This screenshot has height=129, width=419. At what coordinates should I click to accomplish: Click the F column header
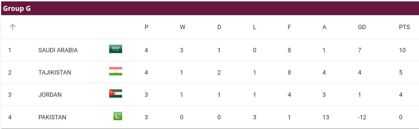pyautogui.click(x=289, y=27)
